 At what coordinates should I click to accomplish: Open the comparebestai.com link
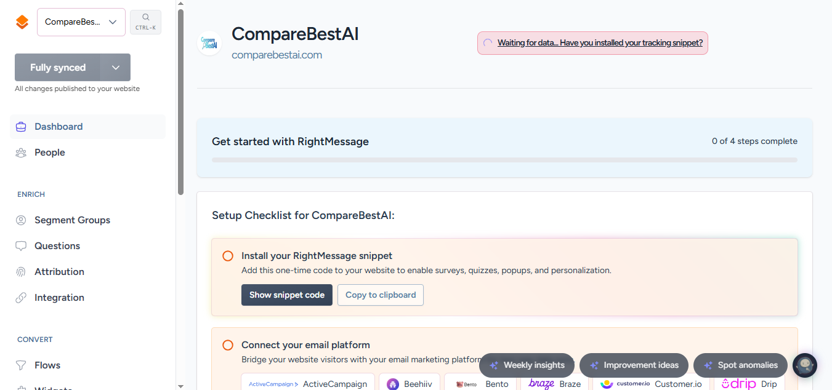(277, 55)
